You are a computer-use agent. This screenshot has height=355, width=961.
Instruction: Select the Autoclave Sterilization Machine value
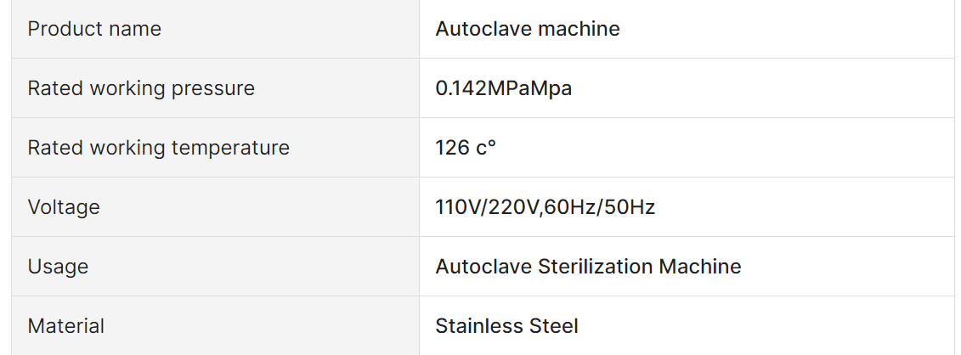588,267
